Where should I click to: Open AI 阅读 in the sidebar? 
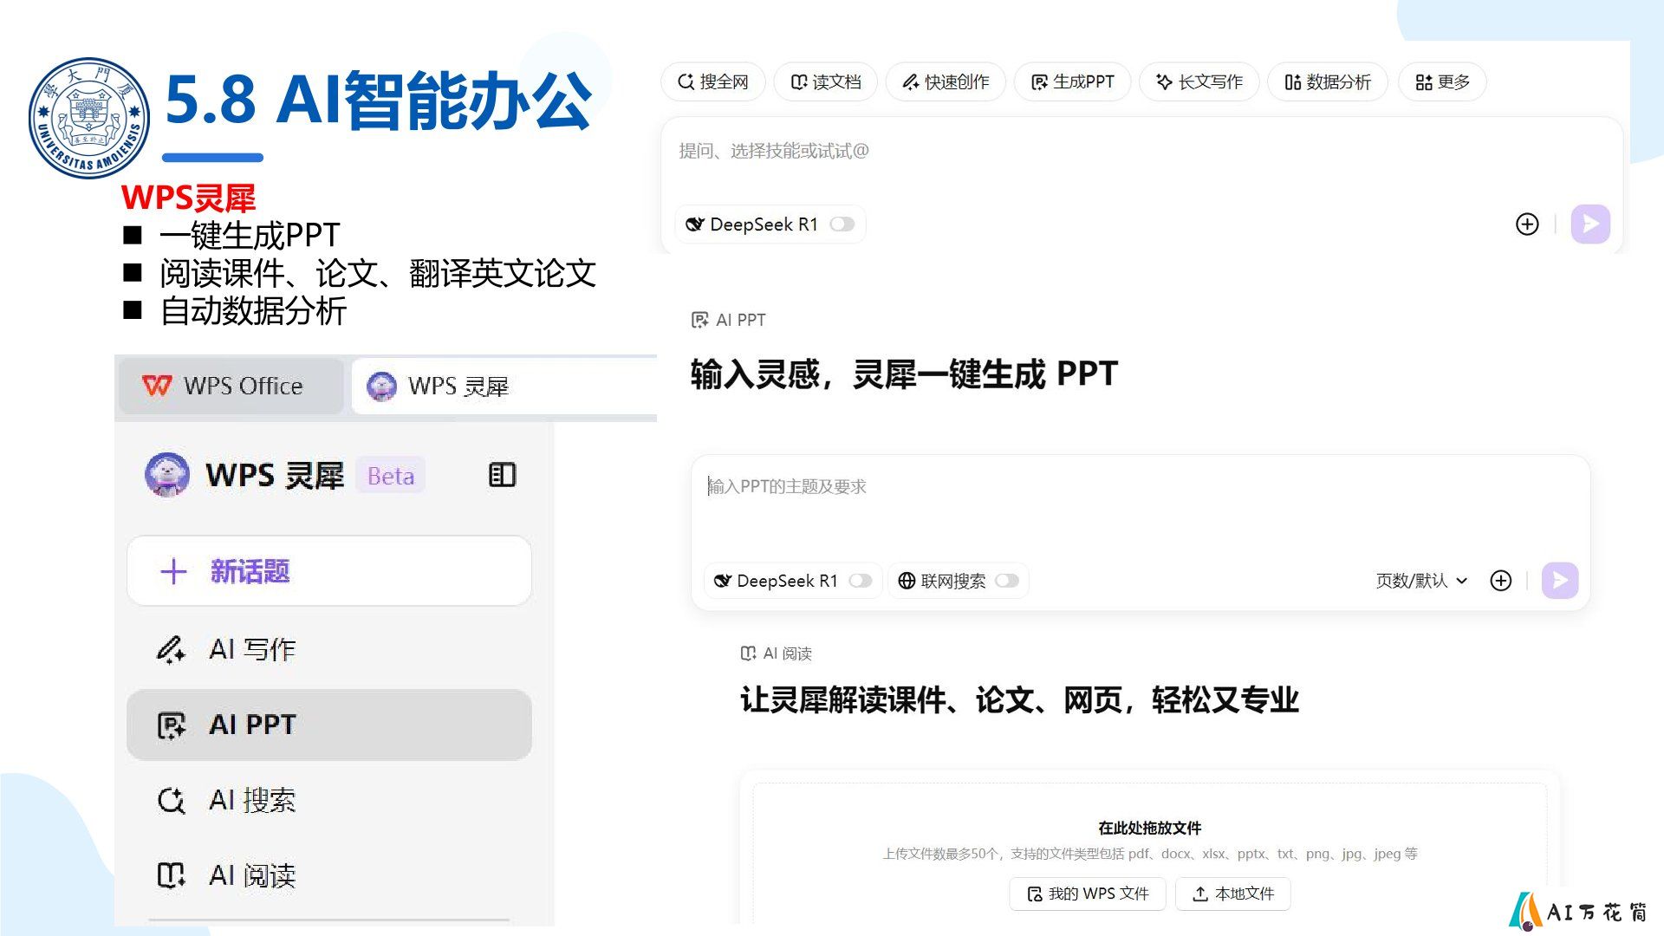(329, 875)
